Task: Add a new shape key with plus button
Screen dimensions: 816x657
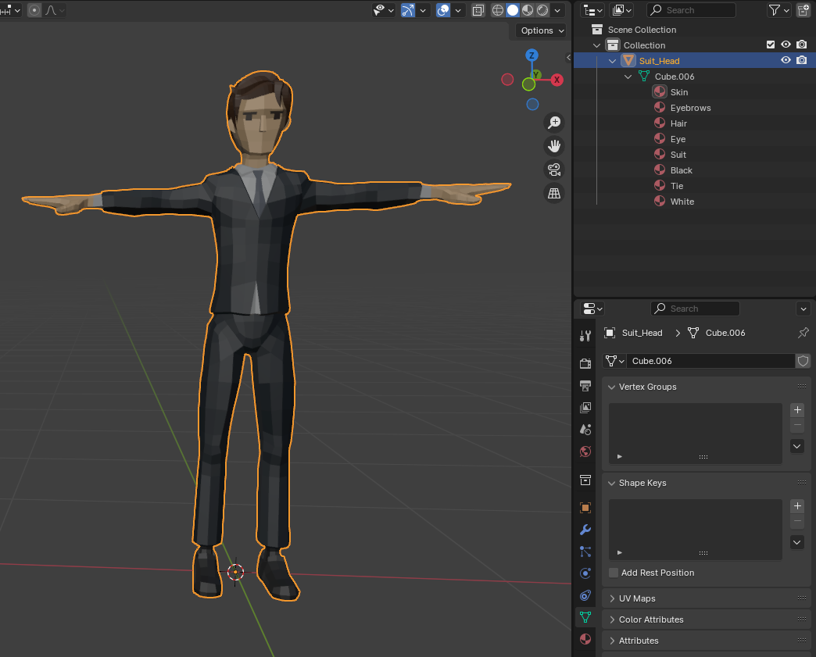Action: point(797,506)
